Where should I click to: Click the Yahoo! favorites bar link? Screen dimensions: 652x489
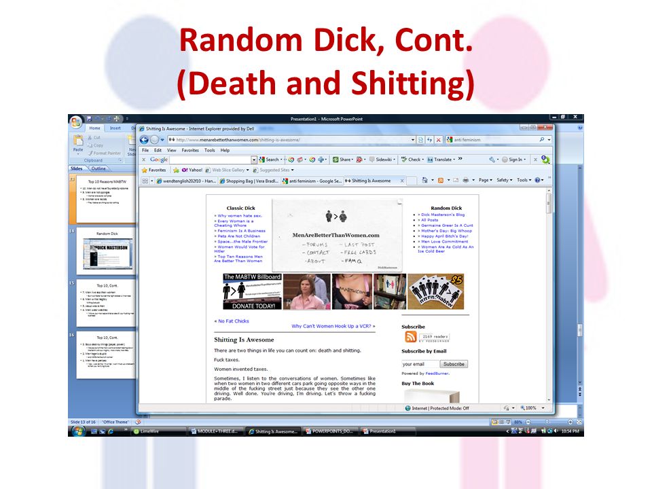click(192, 170)
